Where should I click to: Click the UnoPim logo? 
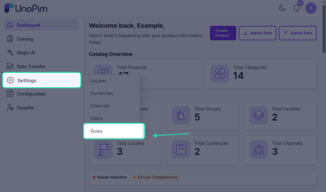(26, 8)
